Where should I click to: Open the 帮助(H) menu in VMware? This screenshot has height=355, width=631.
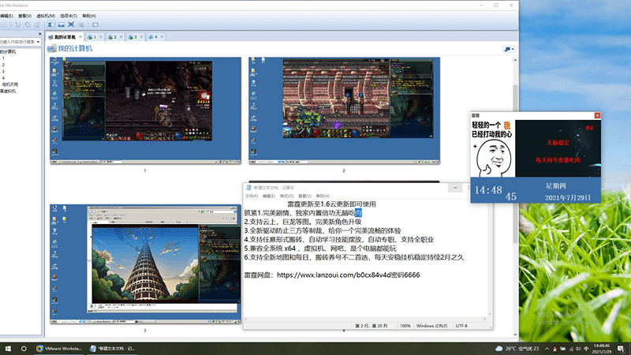89,16
